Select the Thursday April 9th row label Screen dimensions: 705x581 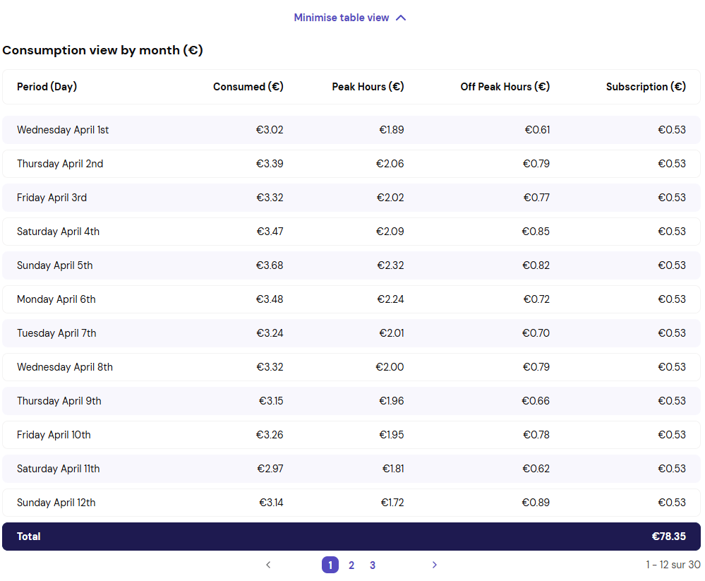(x=59, y=401)
